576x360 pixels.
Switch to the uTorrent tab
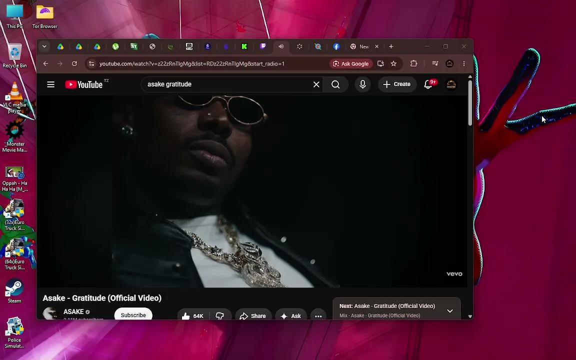point(115,46)
